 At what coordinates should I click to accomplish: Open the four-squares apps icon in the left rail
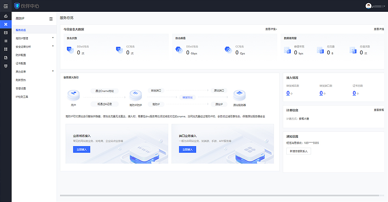pyautogui.click(x=6, y=49)
